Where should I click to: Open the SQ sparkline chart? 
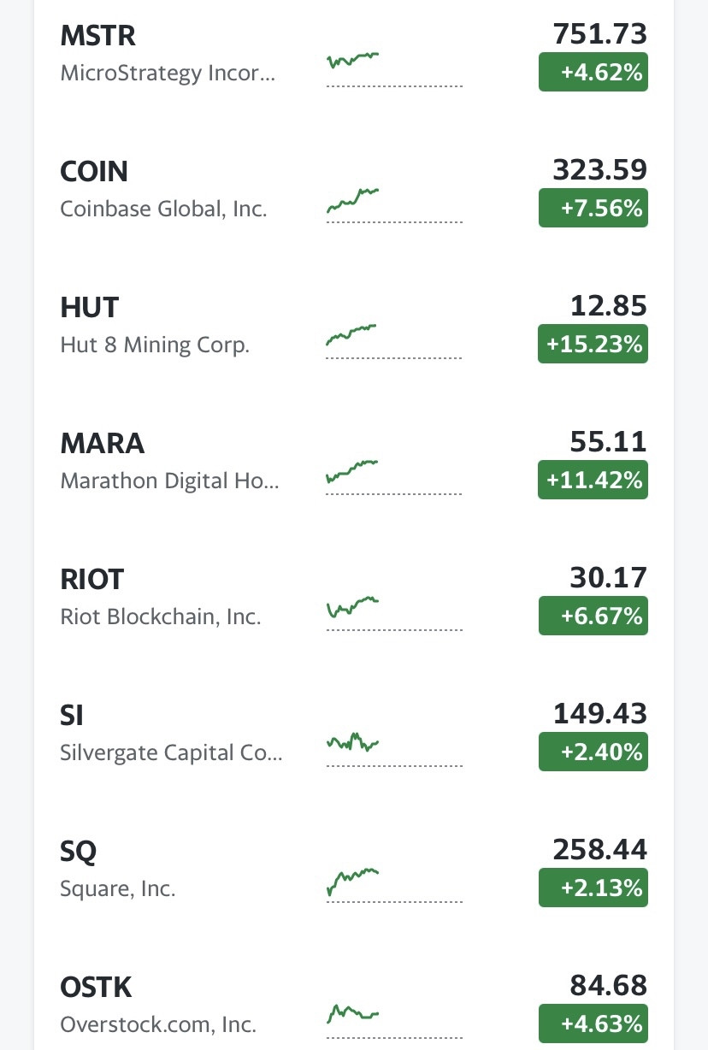tap(394, 883)
